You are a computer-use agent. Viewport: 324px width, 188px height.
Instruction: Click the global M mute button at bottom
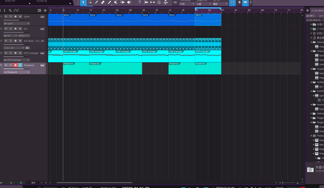click(1, 183)
